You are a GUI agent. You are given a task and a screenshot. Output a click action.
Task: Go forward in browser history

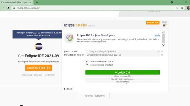coord(3,8)
